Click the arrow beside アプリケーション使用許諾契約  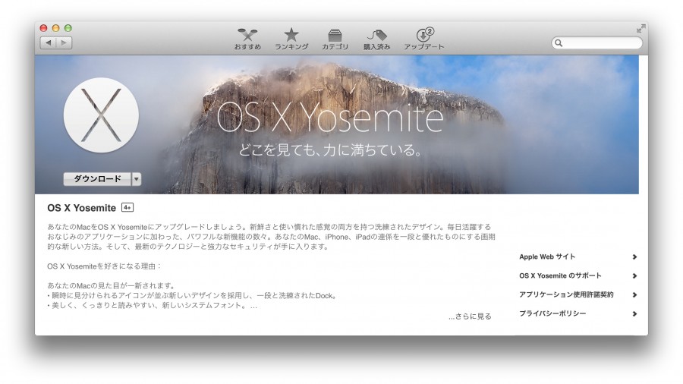coord(634,294)
